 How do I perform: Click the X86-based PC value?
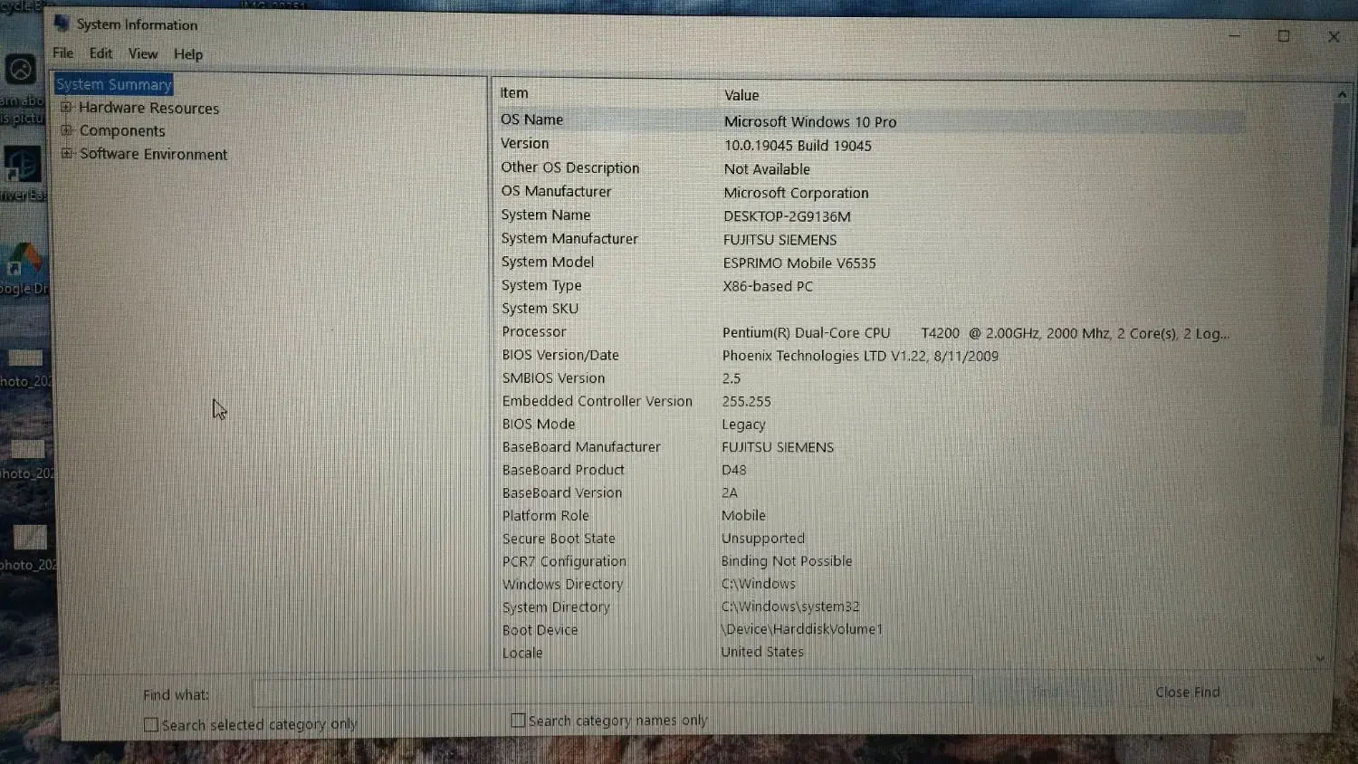point(768,286)
